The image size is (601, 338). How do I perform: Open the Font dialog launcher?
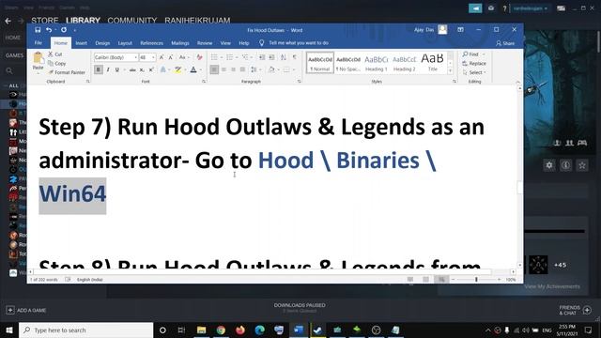(204, 82)
